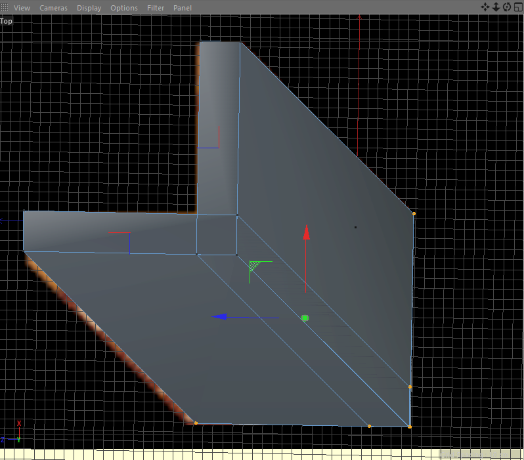524x460 pixels.
Task: Click the viewport rotate icon
Action: tap(507, 7)
